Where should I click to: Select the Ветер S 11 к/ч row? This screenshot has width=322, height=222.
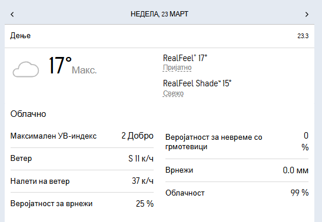[x=82, y=159]
